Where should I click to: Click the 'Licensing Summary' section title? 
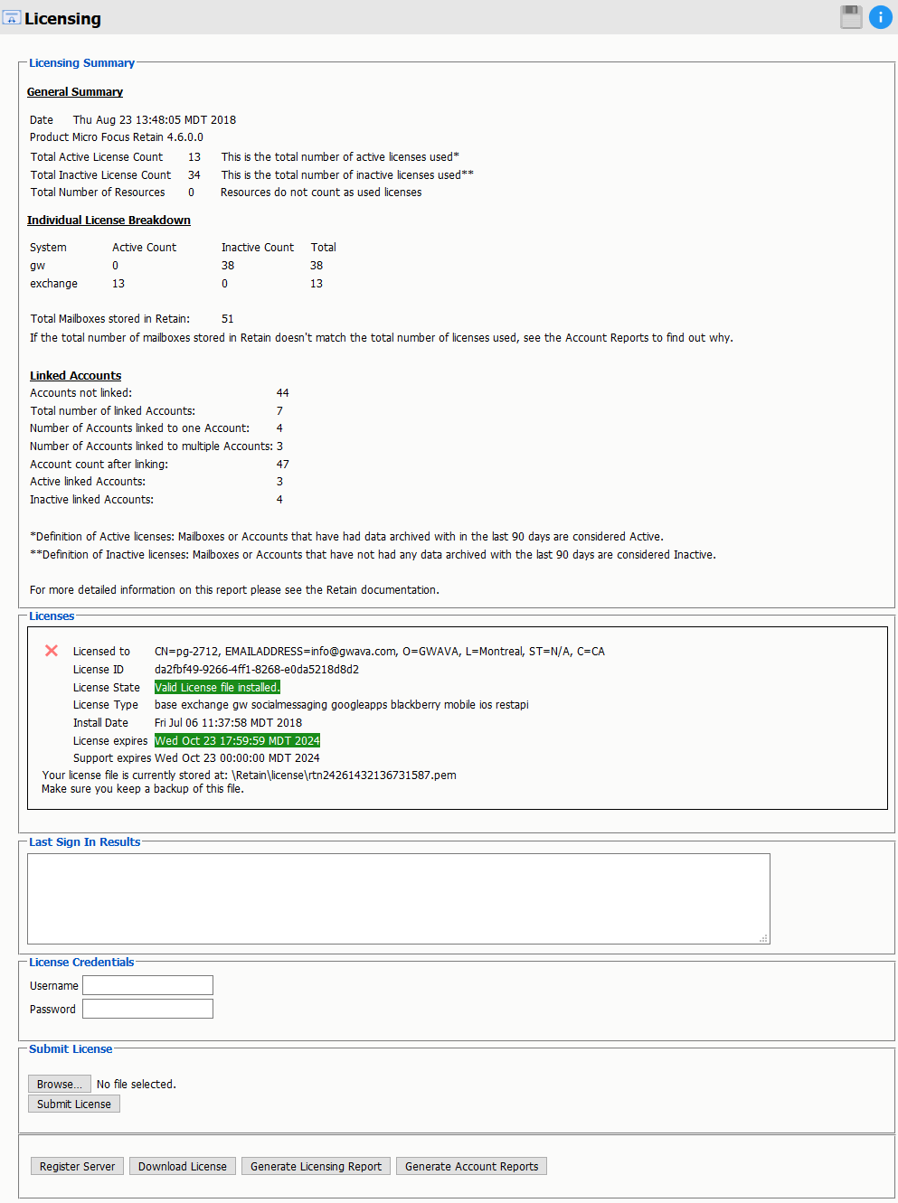(x=81, y=63)
